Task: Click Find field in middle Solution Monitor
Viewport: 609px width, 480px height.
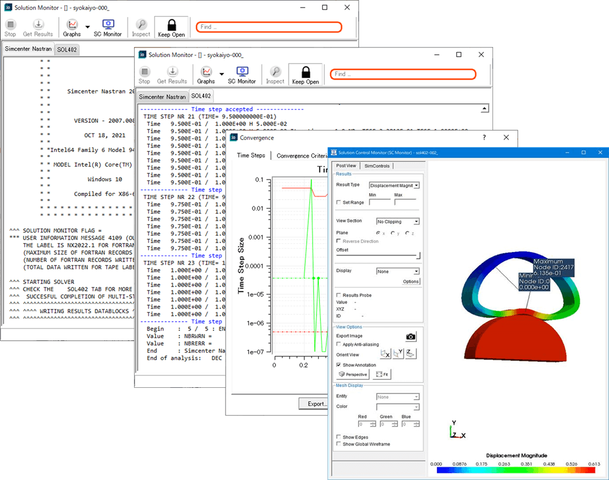Action: [x=403, y=74]
